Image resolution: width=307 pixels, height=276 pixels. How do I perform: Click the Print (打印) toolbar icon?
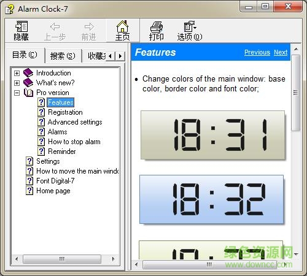coord(157,31)
